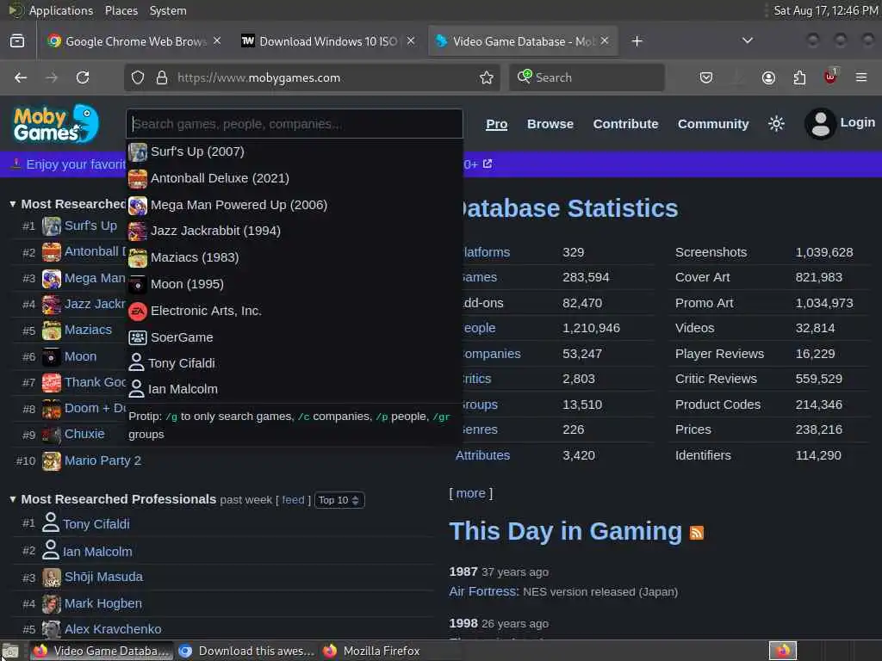Screen dimensions: 882x661
Task: Collapse Most Researched Professionals section
Action: tap(12, 499)
